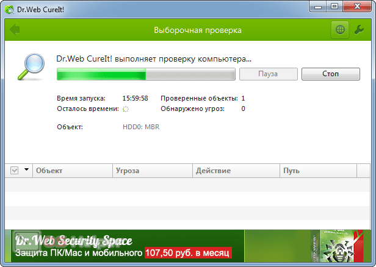The width and height of the screenshot is (376, 267).
Task: Pause the scan with Пауза button
Action: [x=269, y=74]
